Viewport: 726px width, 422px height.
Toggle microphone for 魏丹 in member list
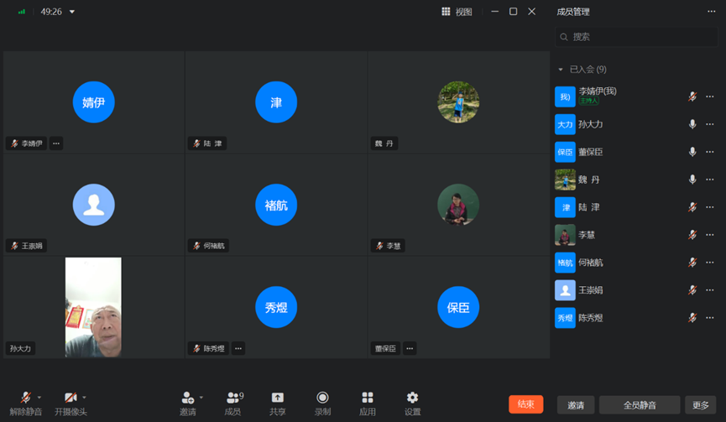692,180
